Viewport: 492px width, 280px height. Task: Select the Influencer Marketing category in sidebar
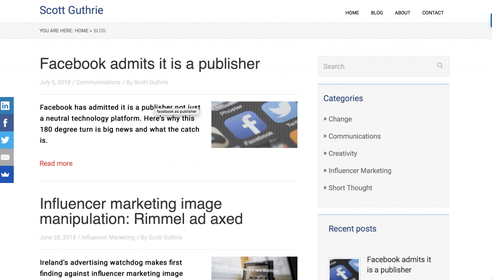(360, 171)
